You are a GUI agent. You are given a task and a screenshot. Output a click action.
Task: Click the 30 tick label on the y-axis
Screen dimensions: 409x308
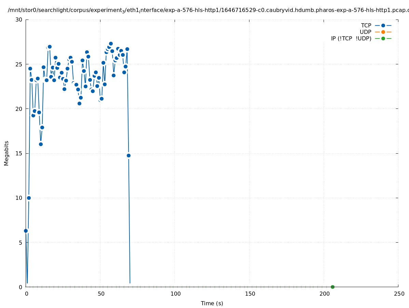tap(19, 20)
